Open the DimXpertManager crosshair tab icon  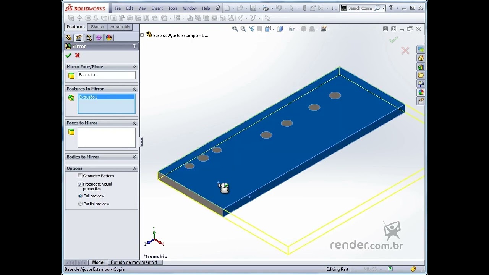click(x=99, y=37)
